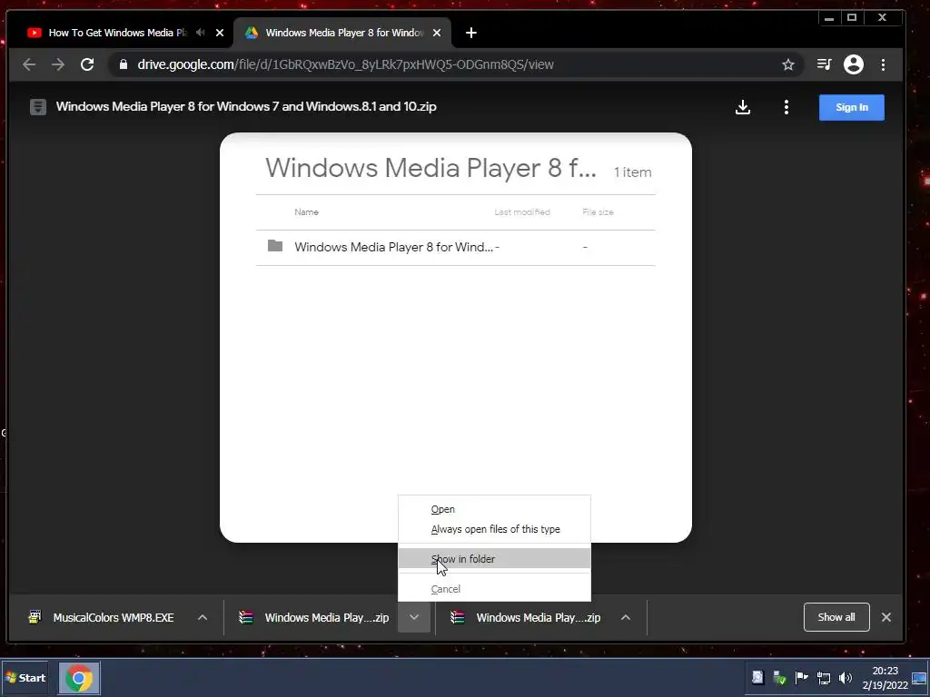Close the downloads bar
This screenshot has width=930, height=697.
(886, 617)
